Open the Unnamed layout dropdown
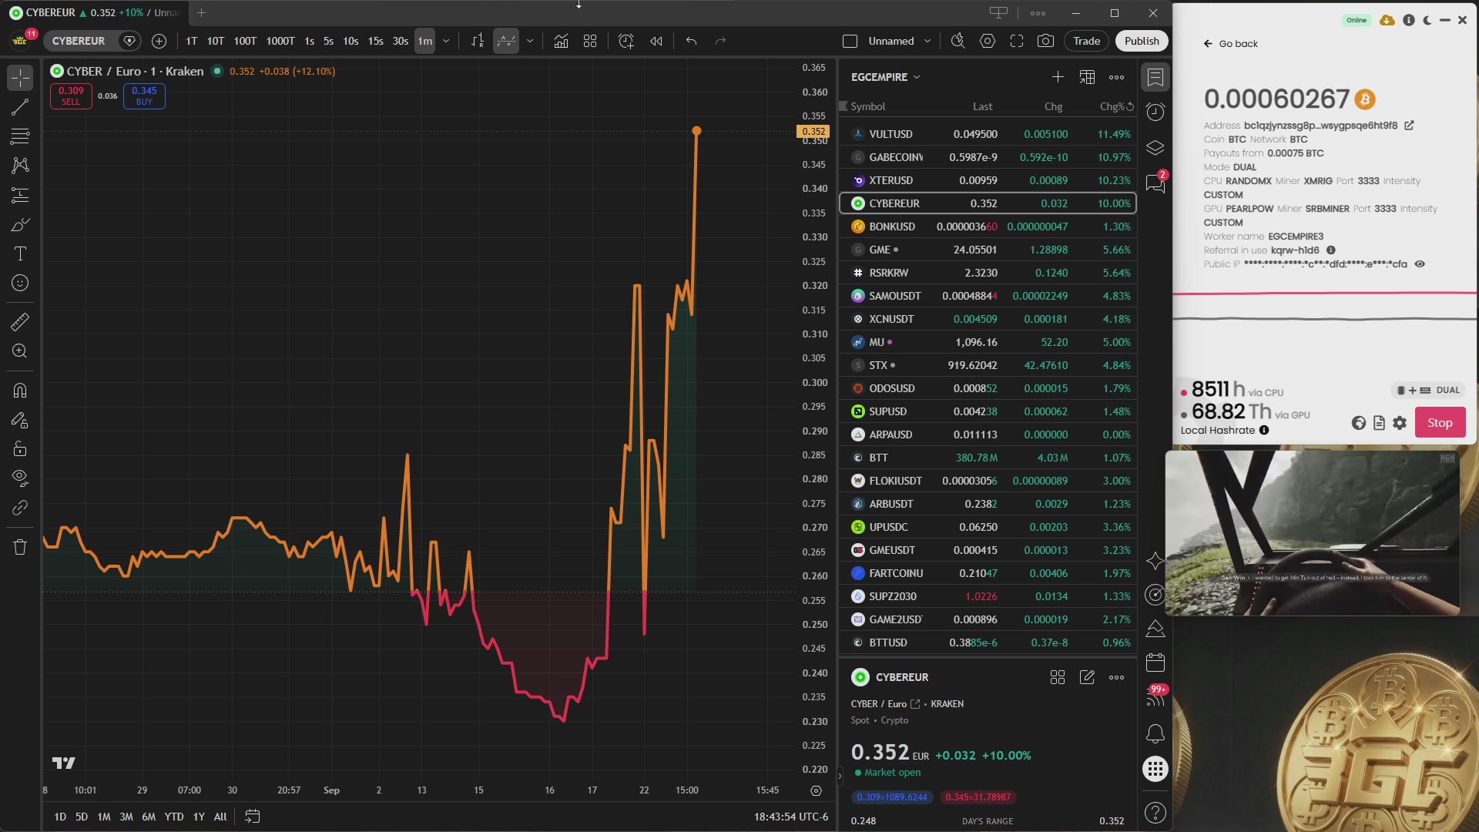 coord(900,41)
